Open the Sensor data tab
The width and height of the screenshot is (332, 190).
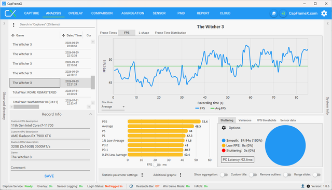coord(288,120)
